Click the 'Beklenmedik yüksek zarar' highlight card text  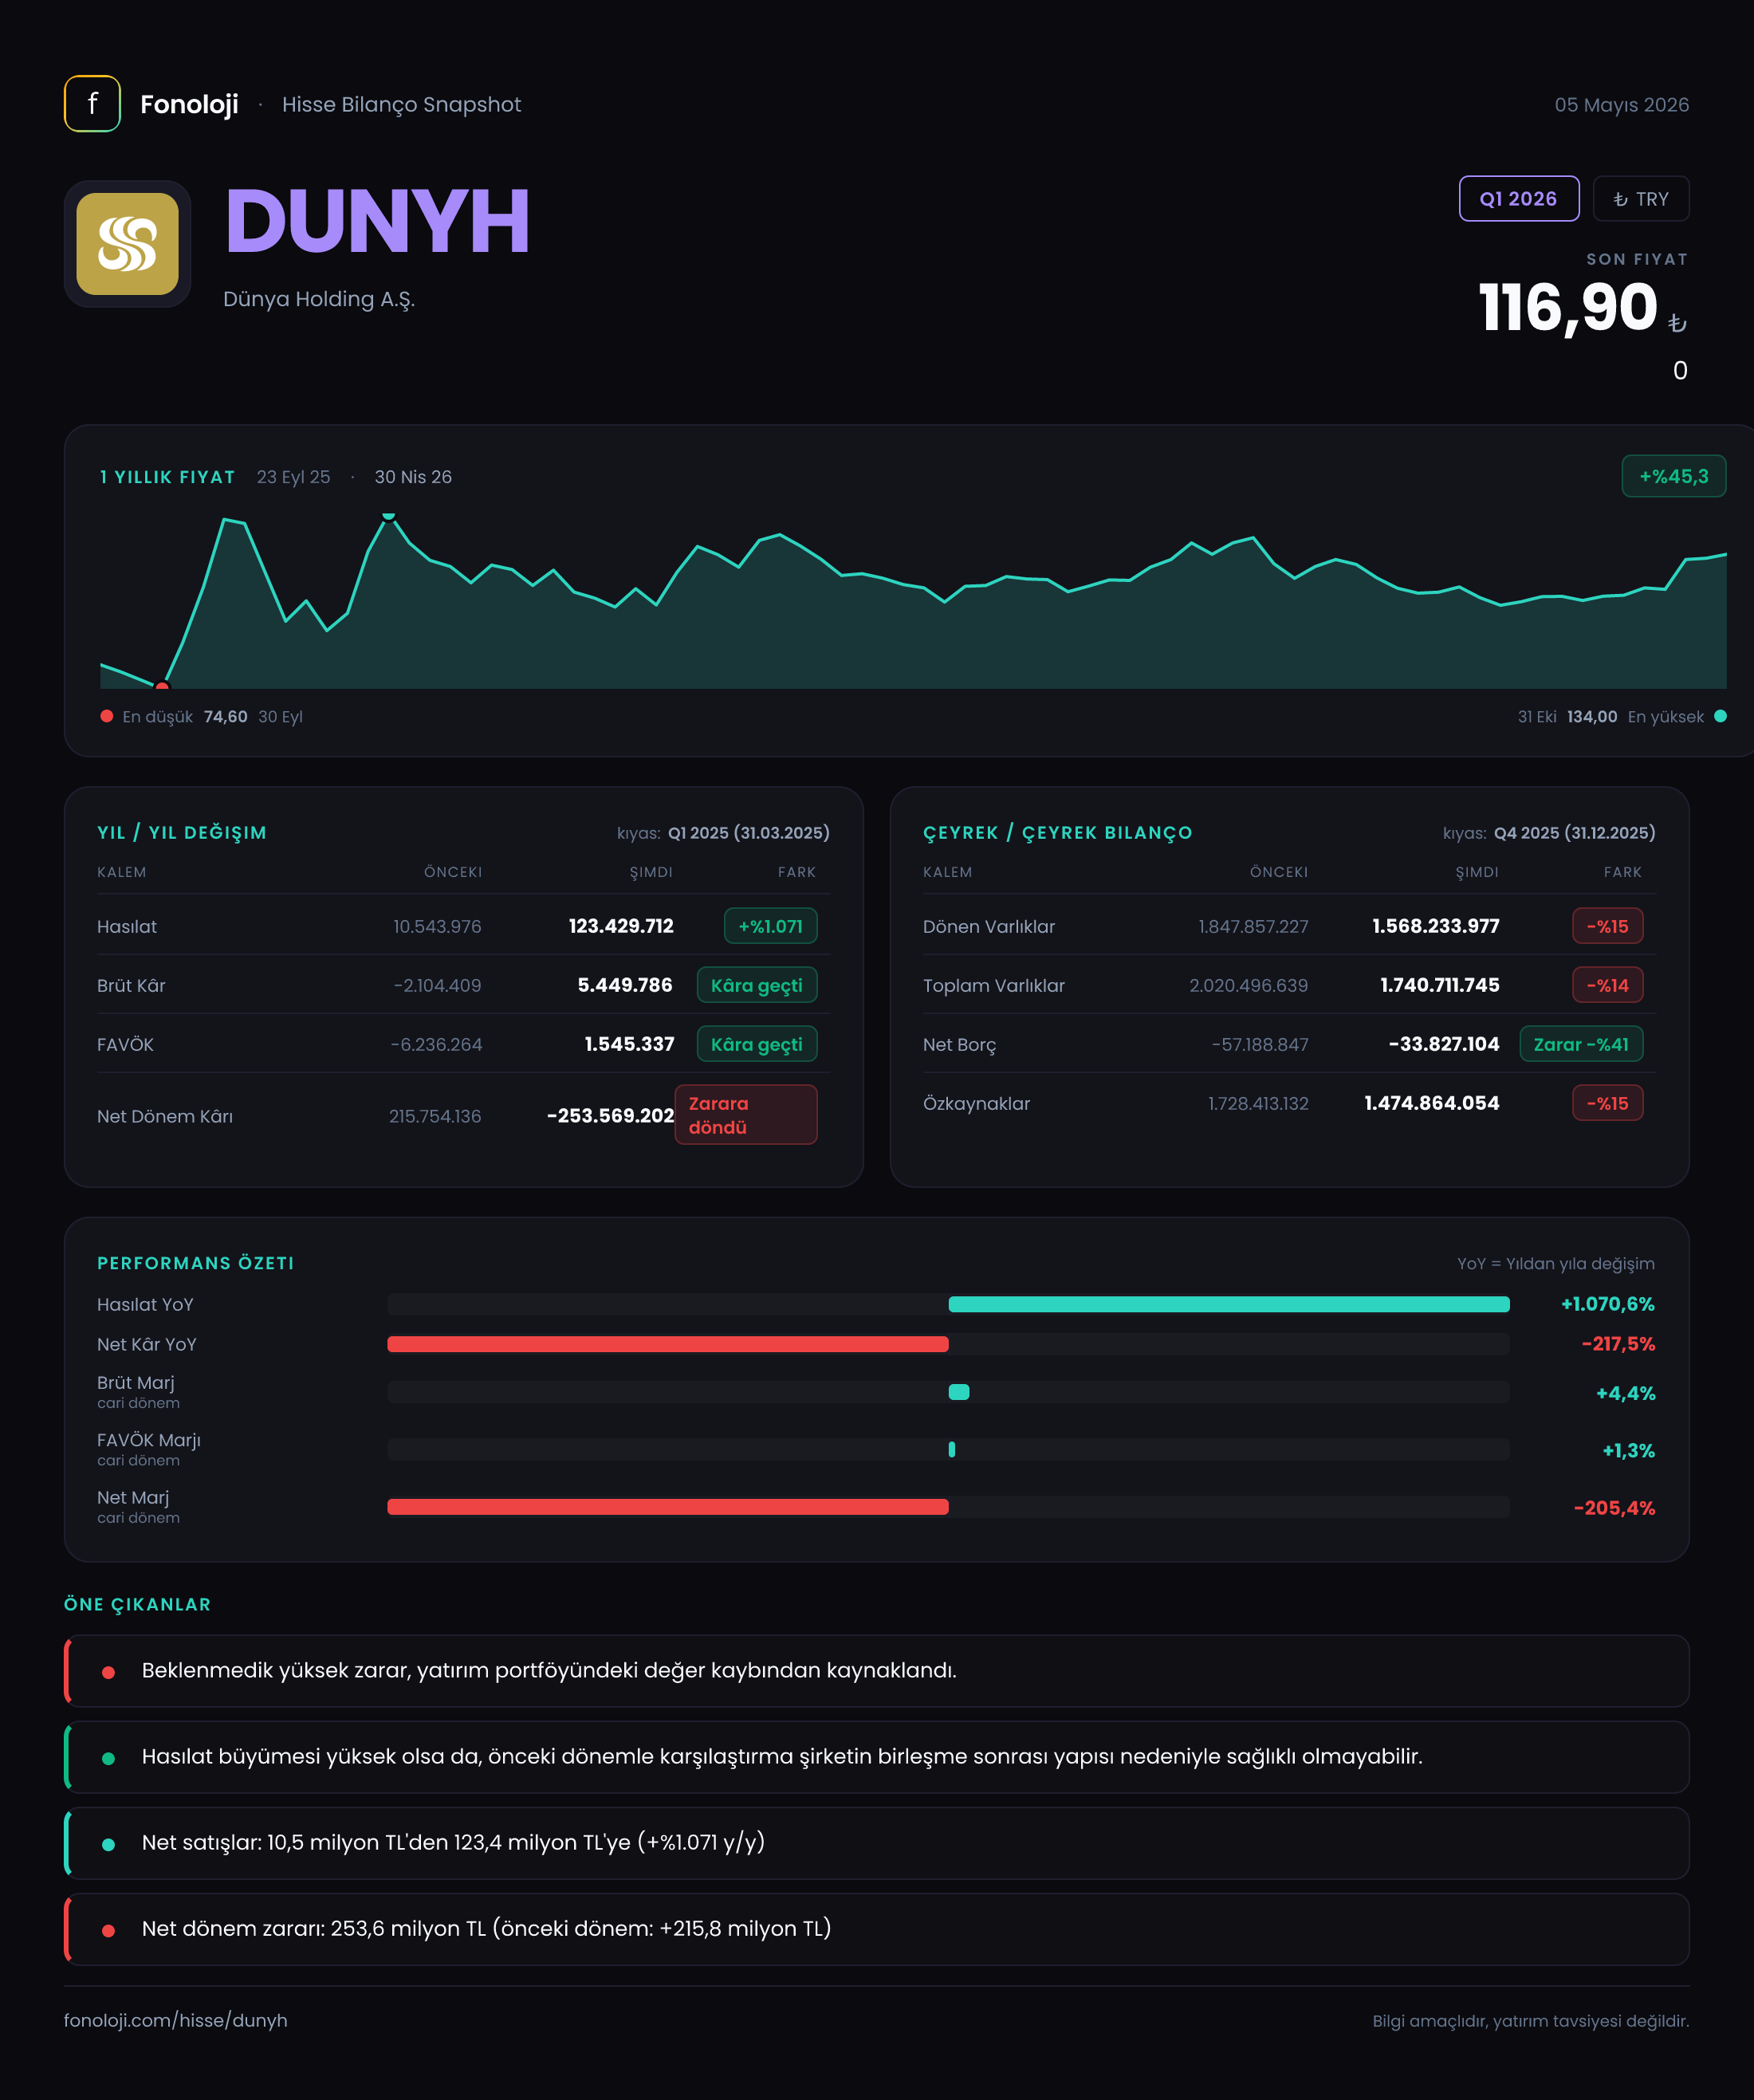549,1670
